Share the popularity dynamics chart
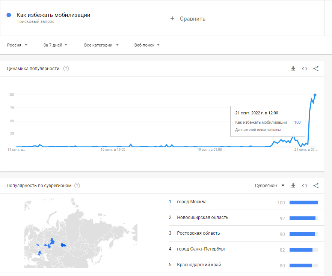This screenshot has width=332, height=276. coord(316,69)
